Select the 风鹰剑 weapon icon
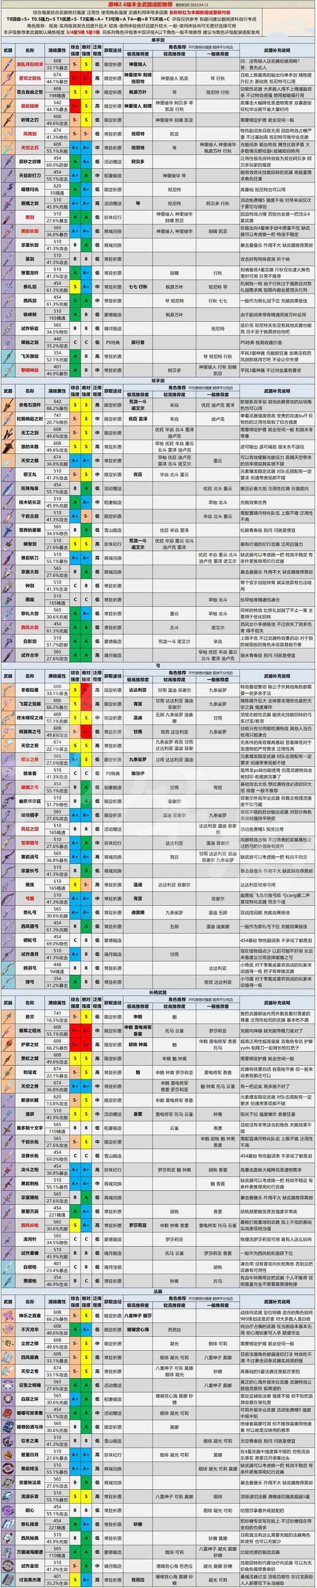317x1588 pixels. (x=7, y=133)
